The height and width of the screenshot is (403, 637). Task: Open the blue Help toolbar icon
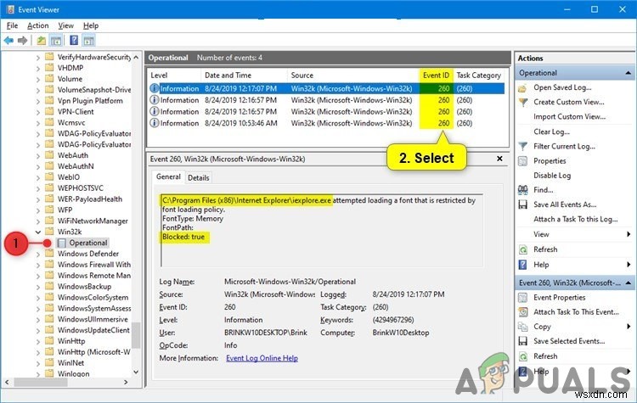[74, 40]
